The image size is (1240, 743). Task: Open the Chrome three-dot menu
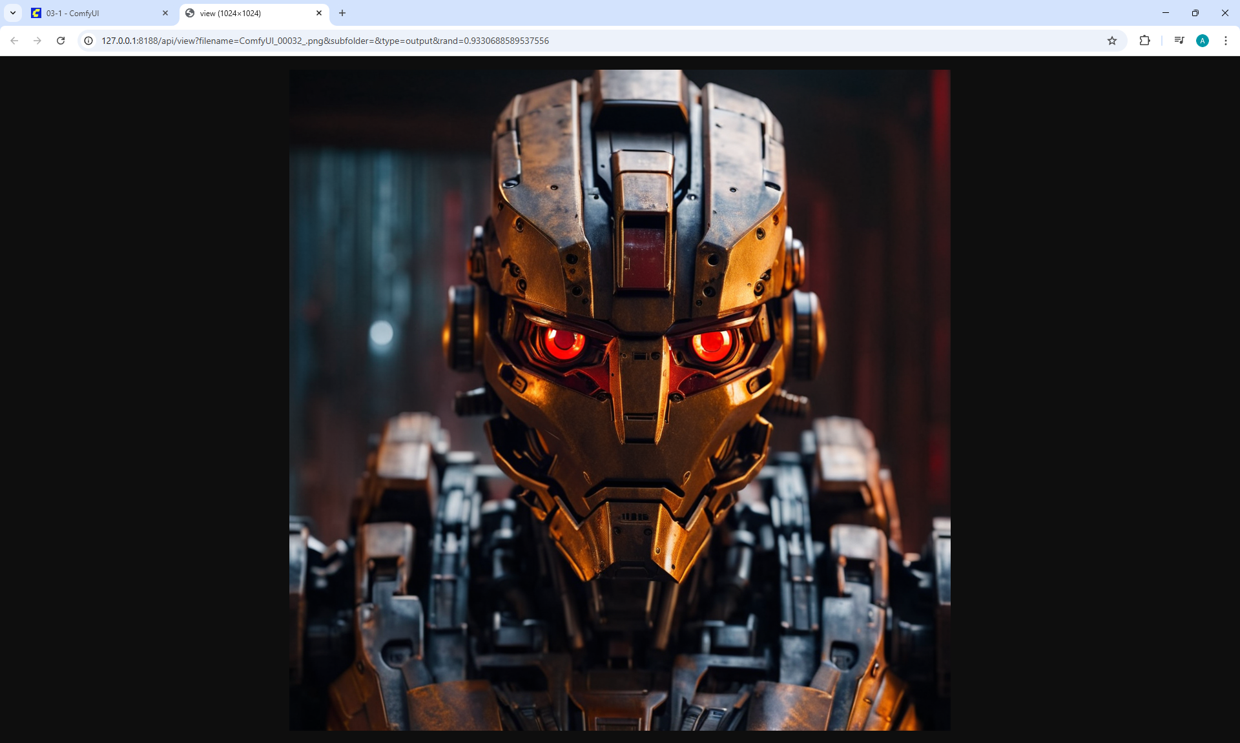point(1225,41)
